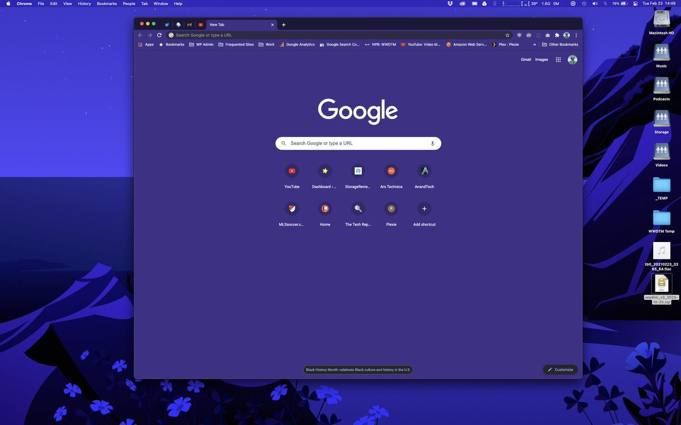Open the Dashboard shortcut tile
Image resolution: width=681 pixels, height=425 pixels.
pyautogui.click(x=325, y=176)
